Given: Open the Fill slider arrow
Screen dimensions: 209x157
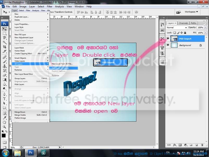Looking at the screenshot, I should pos(205,33).
